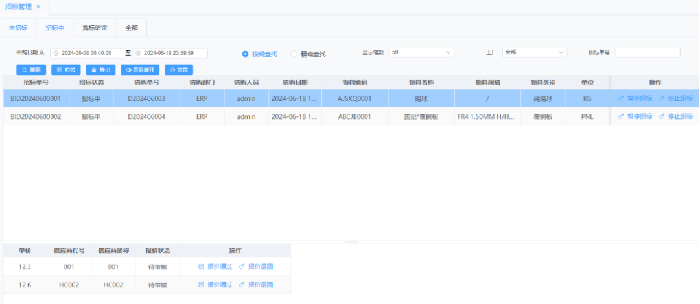Click the material name cell 国纪*覆铜板

click(421, 116)
